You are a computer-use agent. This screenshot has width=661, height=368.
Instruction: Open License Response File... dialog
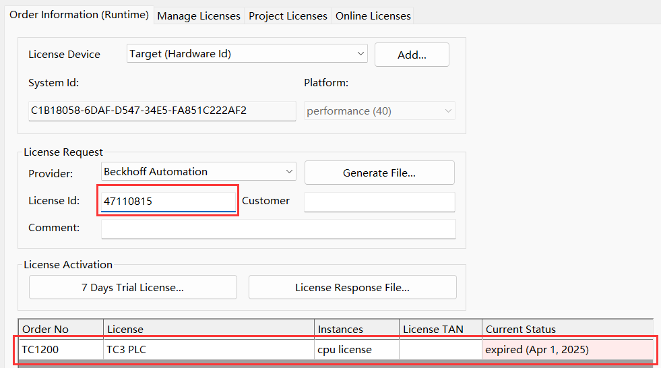[352, 288]
